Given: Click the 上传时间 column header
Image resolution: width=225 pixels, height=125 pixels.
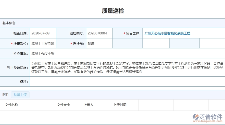Looking at the screenshot, I should pos(120,105).
